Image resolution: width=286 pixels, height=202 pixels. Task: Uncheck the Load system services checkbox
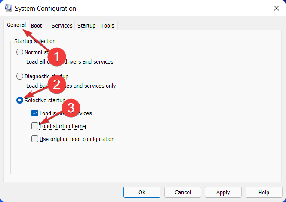pos(35,113)
